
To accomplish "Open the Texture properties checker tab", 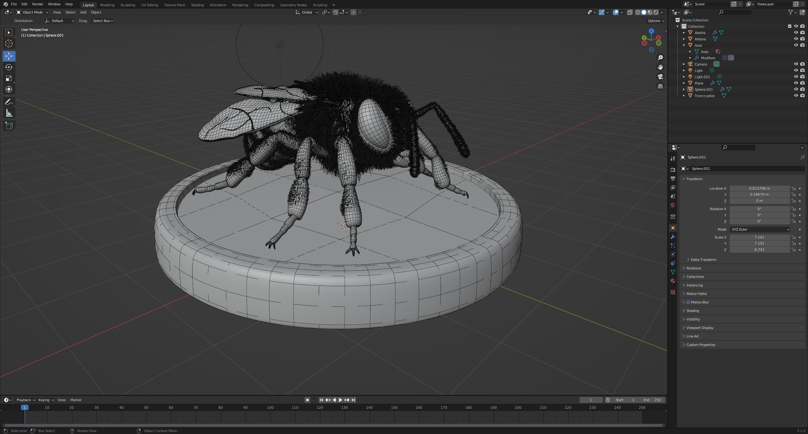I will tap(673, 292).
